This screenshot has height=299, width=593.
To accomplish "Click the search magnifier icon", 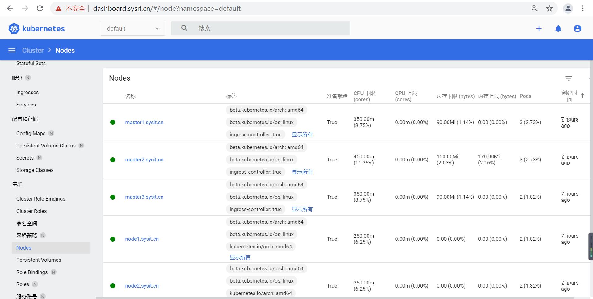I will click(184, 28).
